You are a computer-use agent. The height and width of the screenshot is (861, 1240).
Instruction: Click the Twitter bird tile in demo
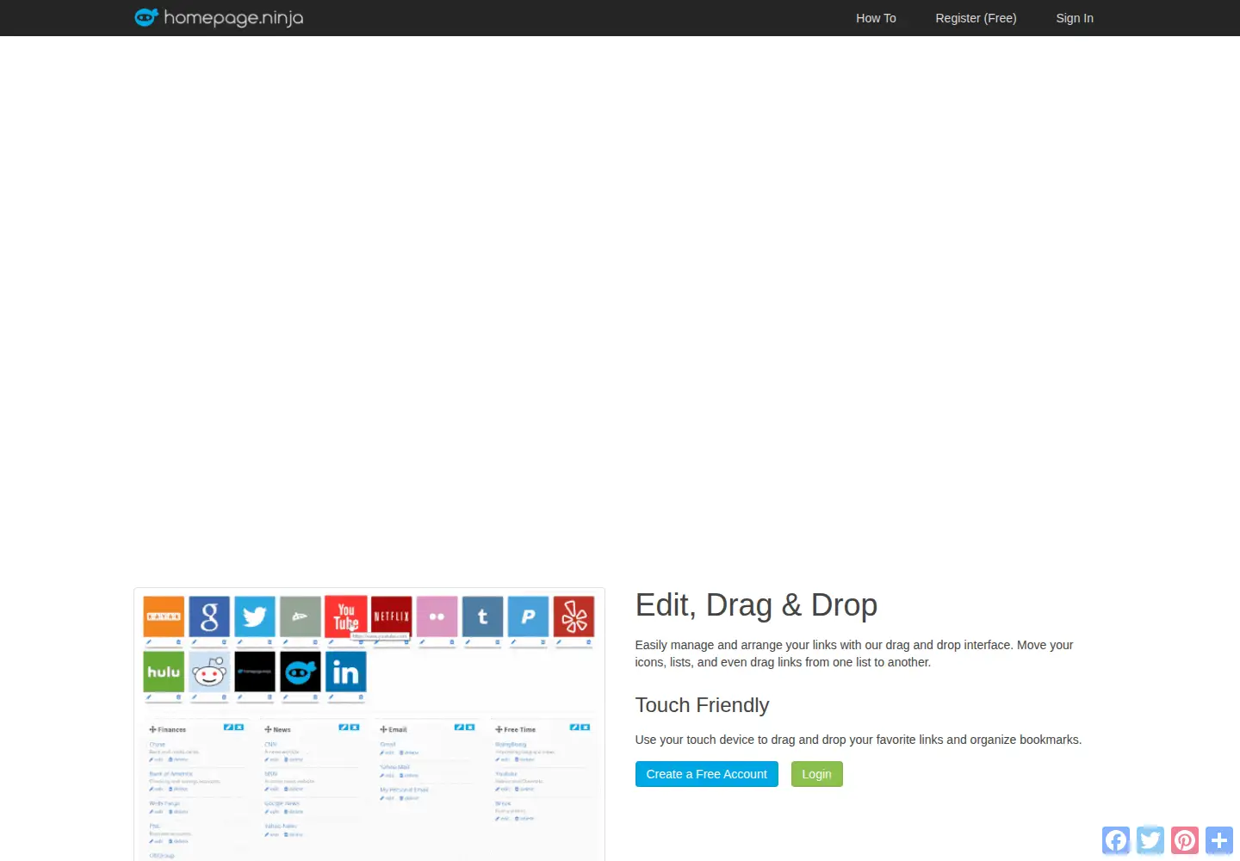(255, 616)
